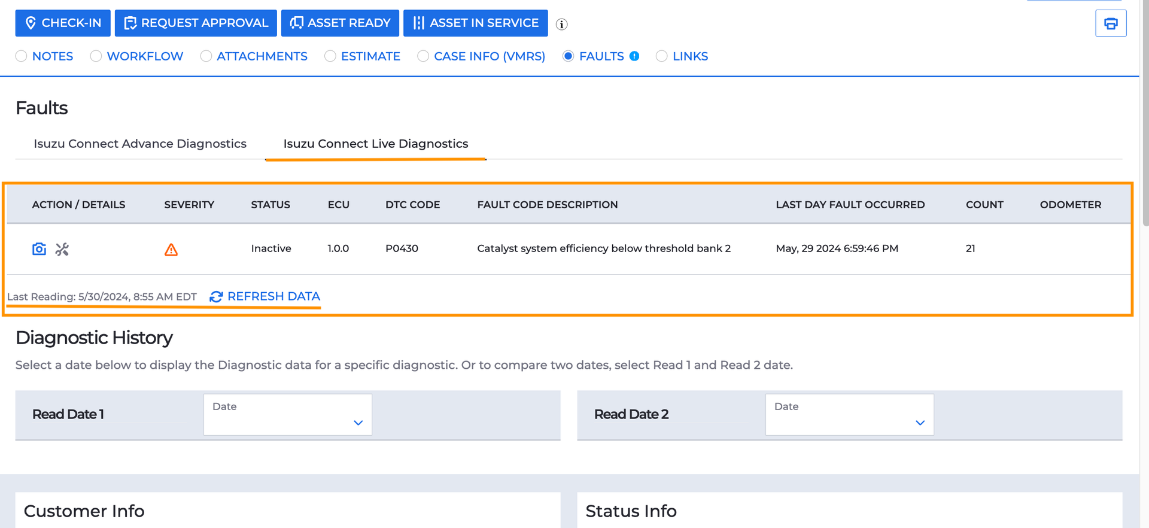Image resolution: width=1149 pixels, height=528 pixels.
Task: Open the camera snapshot icon for P0430
Action: point(39,249)
